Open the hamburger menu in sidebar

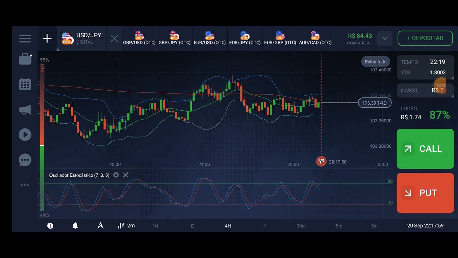pos(25,38)
